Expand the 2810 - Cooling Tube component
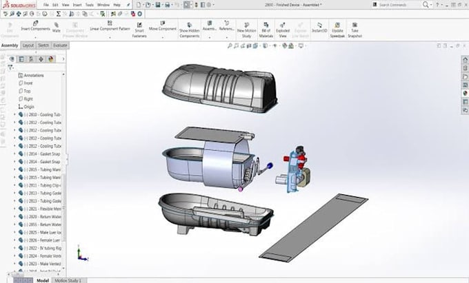 (14, 114)
